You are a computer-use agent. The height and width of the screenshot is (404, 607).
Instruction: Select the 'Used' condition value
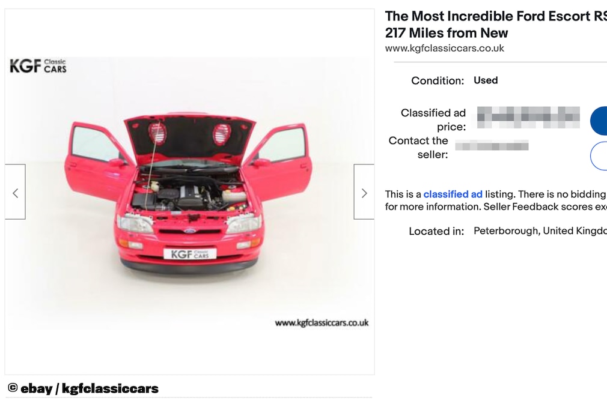coord(486,80)
